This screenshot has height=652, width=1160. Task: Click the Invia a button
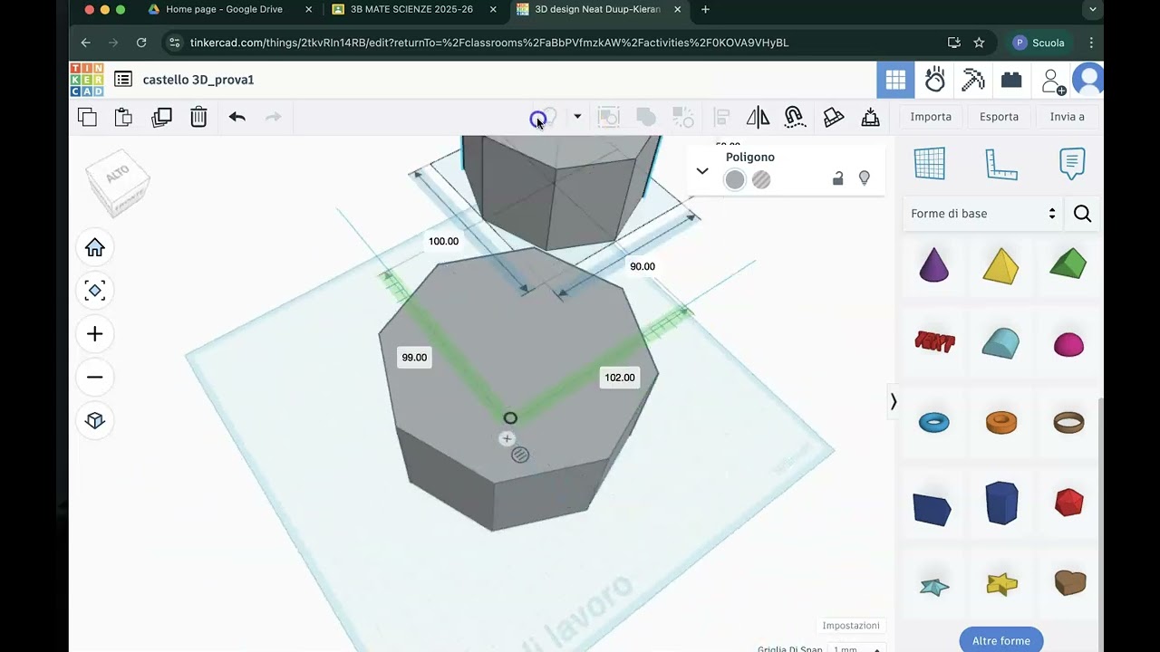1067,117
